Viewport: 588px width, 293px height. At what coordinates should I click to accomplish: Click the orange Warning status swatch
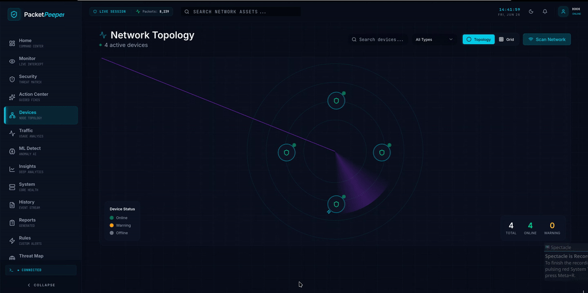click(112, 225)
